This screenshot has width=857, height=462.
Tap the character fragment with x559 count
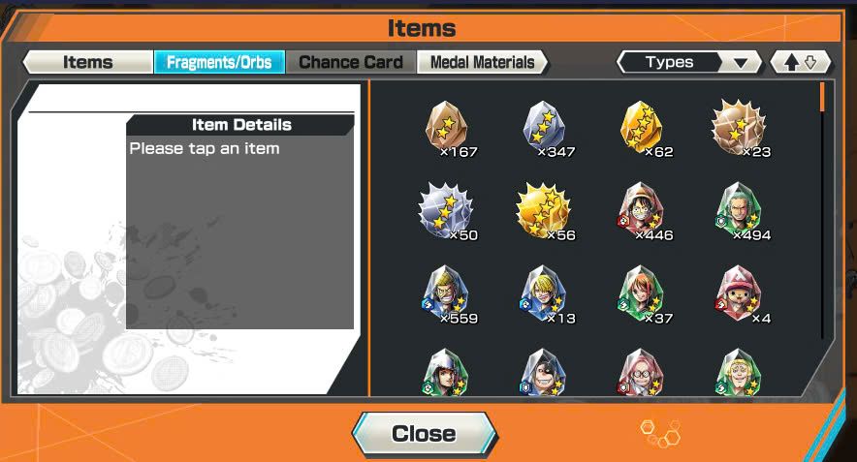tap(448, 294)
